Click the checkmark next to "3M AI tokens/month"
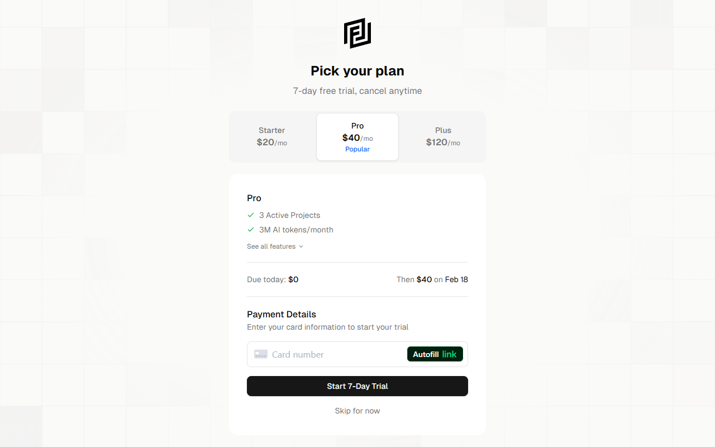Image resolution: width=715 pixels, height=447 pixels. pyautogui.click(x=250, y=229)
